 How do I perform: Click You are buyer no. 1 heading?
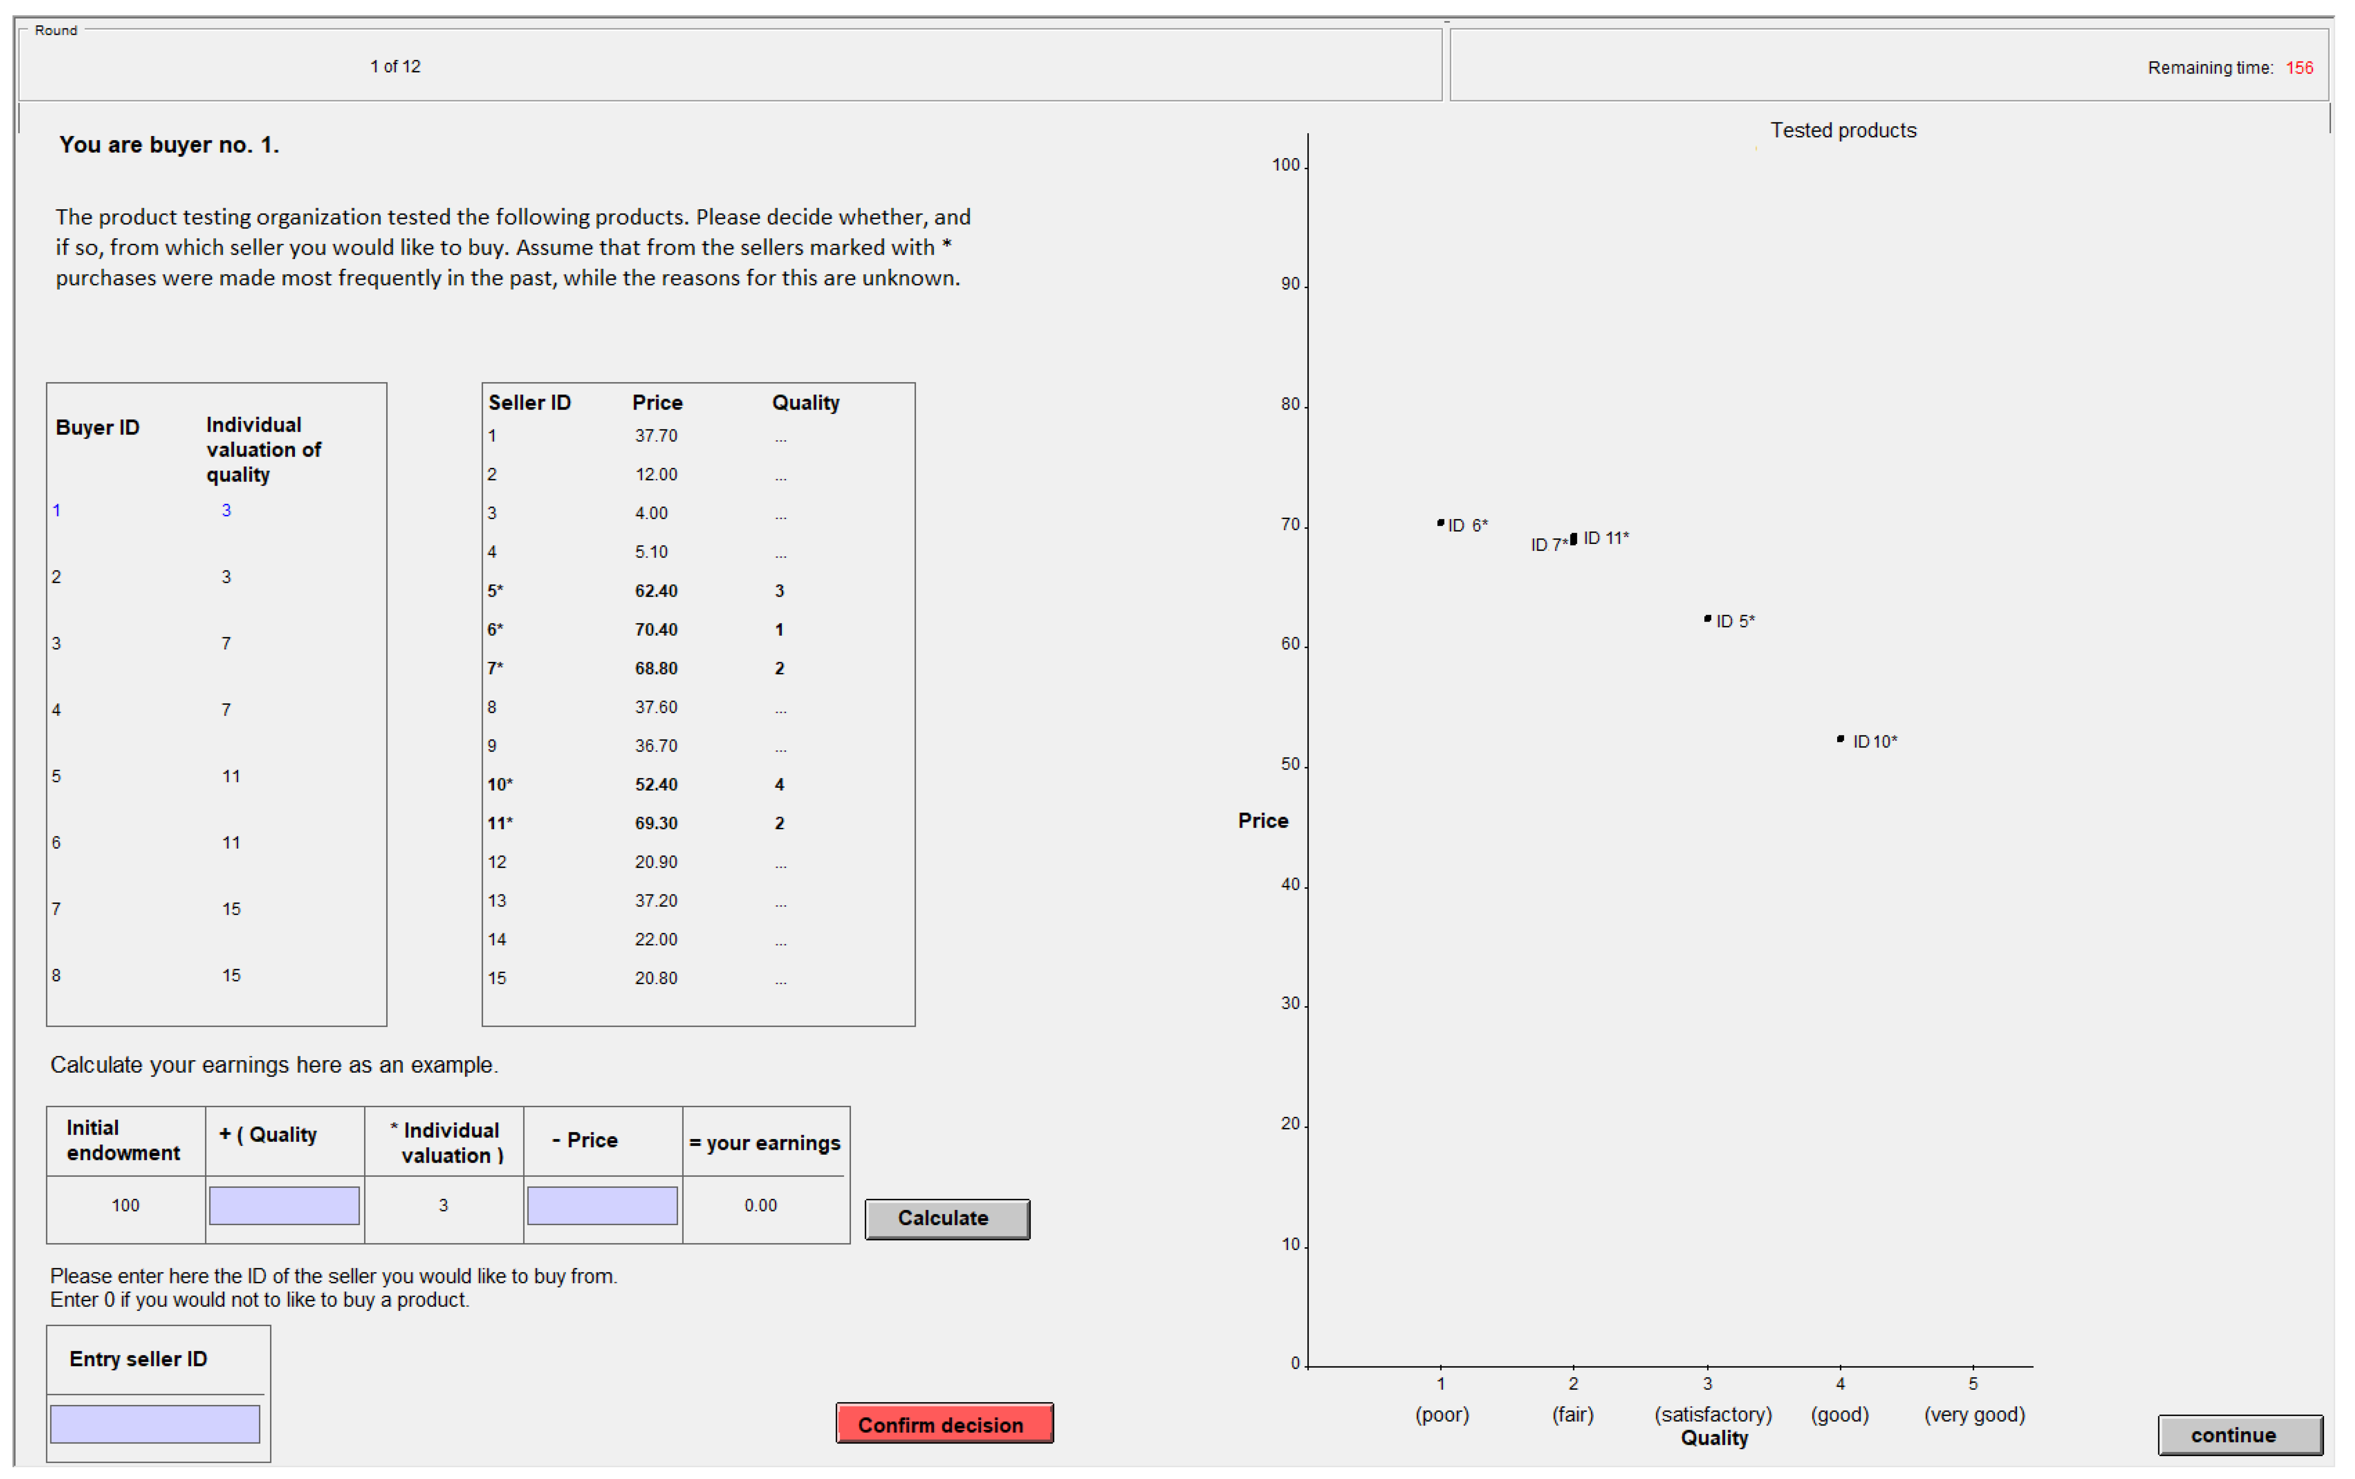click(x=169, y=145)
